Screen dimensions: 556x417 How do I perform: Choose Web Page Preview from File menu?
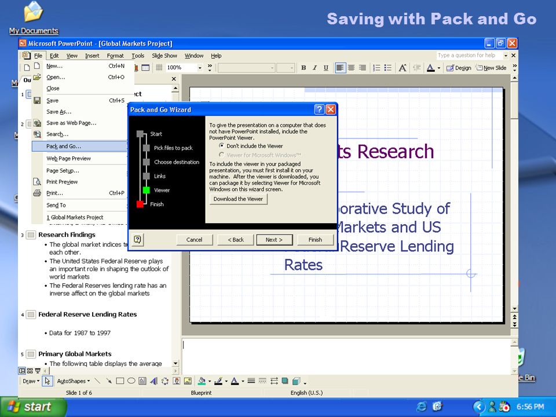pos(69,159)
